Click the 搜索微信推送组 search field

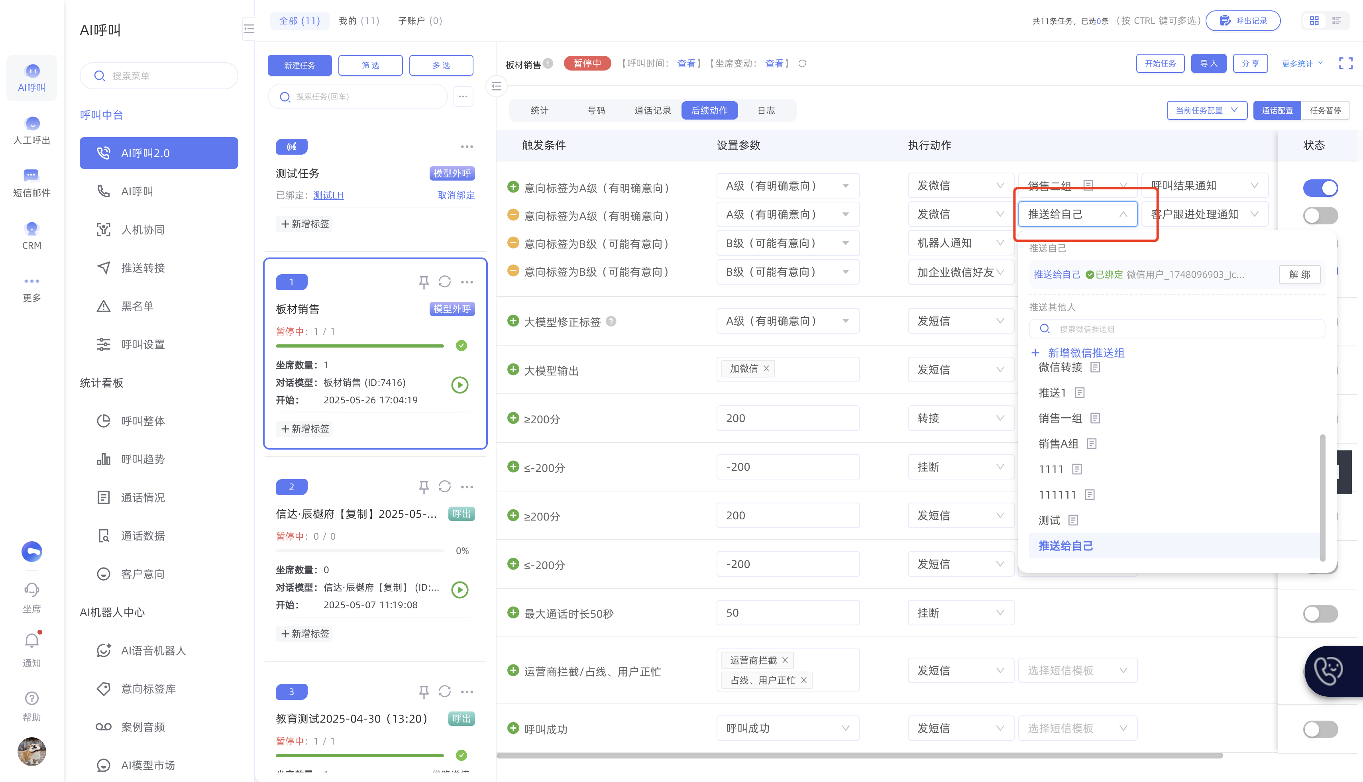1176,329
